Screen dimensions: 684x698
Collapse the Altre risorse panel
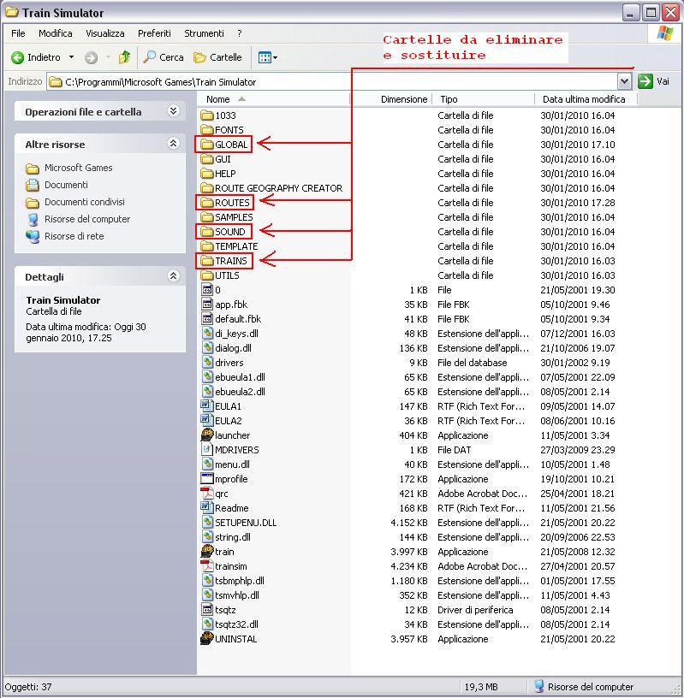click(173, 144)
